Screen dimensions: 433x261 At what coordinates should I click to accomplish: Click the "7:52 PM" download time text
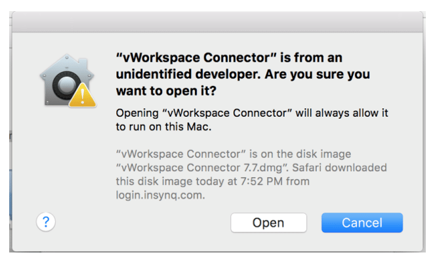click(x=262, y=182)
